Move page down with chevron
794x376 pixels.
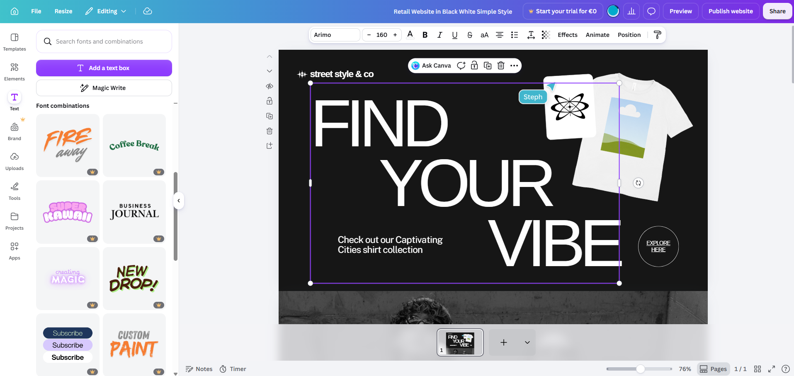pyautogui.click(x=270, y=71)
